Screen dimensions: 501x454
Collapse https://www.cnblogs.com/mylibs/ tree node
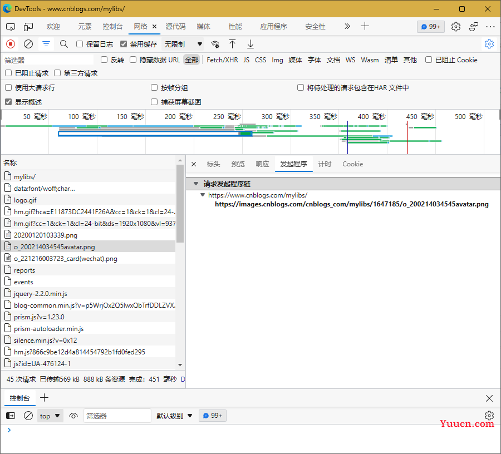point(202,195)
